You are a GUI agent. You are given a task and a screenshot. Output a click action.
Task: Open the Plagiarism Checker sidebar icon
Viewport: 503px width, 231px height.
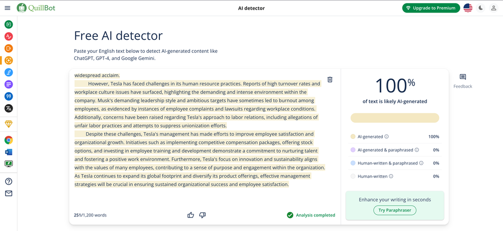click(x=9, y=48)
